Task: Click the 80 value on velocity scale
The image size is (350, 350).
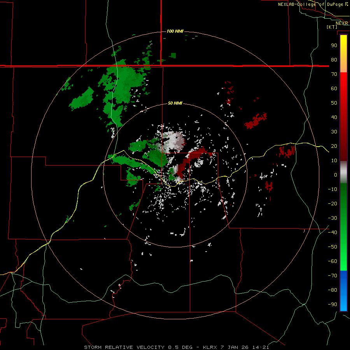Action: tap(334, 59)
